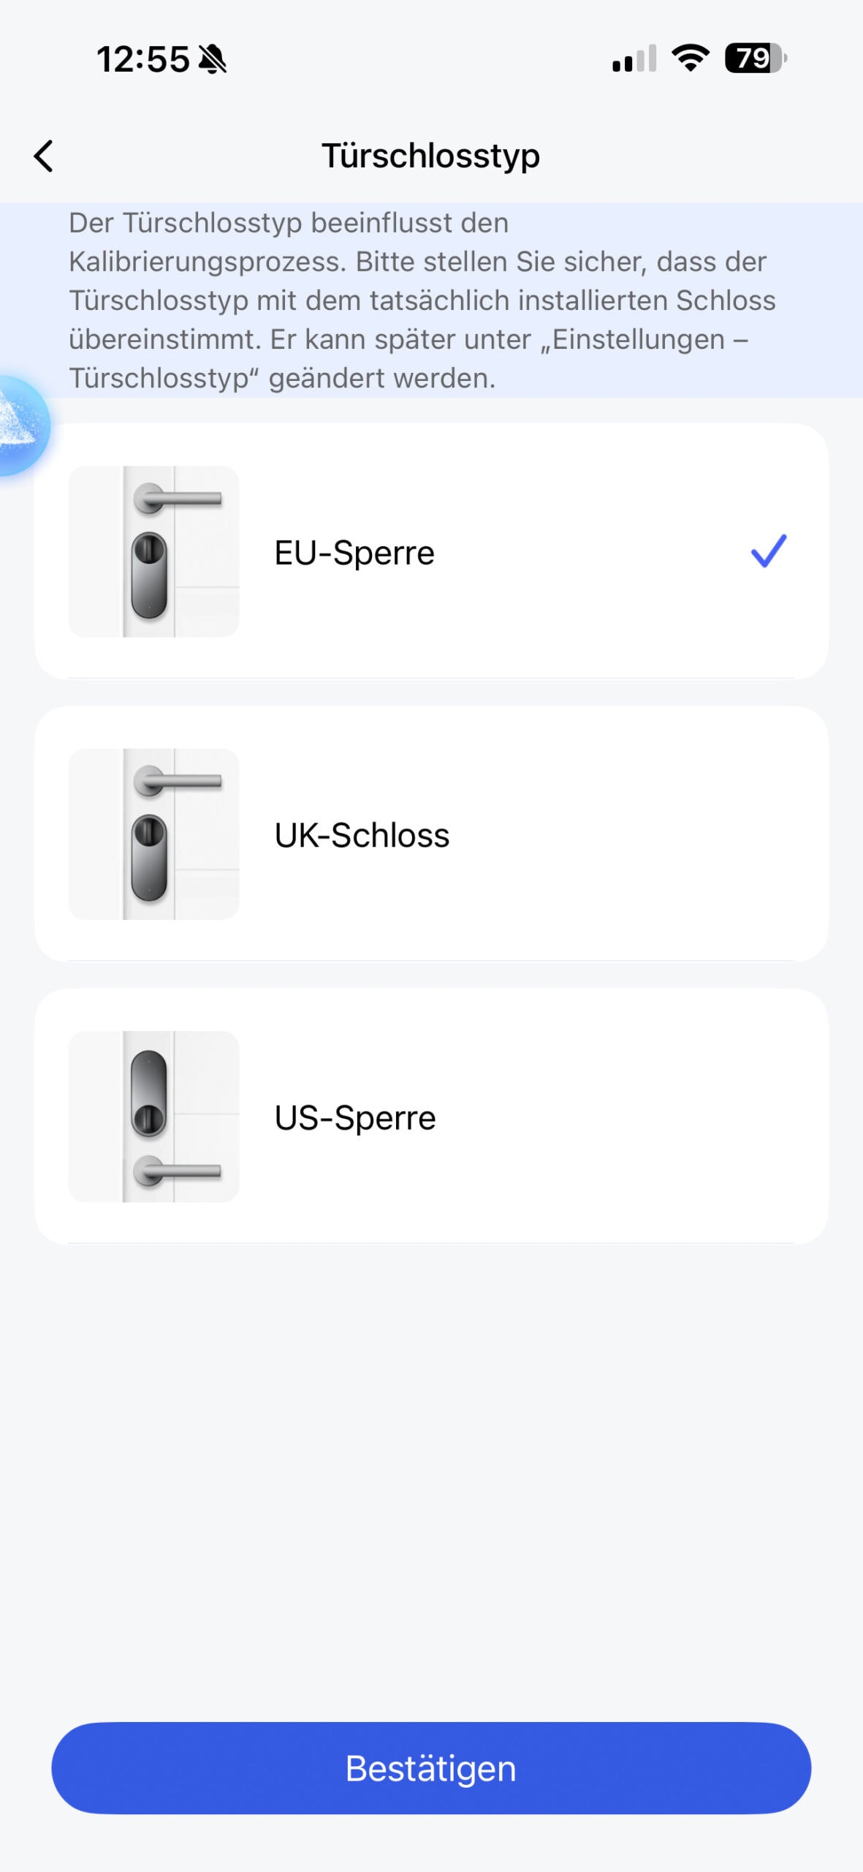The height and width of the screenshot is (1872, 863).
Task: Click the UK-Schloss lock illustration
Action: coord(153,834)
